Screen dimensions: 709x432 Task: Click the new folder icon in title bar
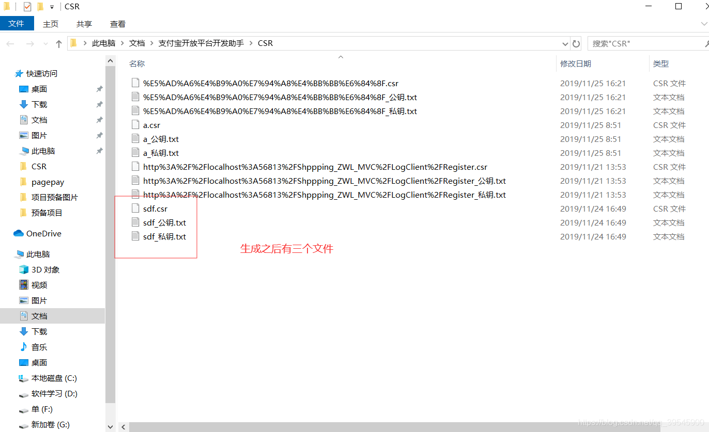40,7
